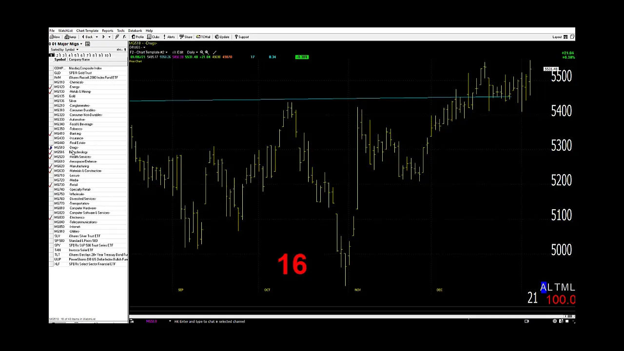The width and height of the screenshot is (624, 351).
Task: Open the formula (f) toolbar icon
Action: coord(124,37)
